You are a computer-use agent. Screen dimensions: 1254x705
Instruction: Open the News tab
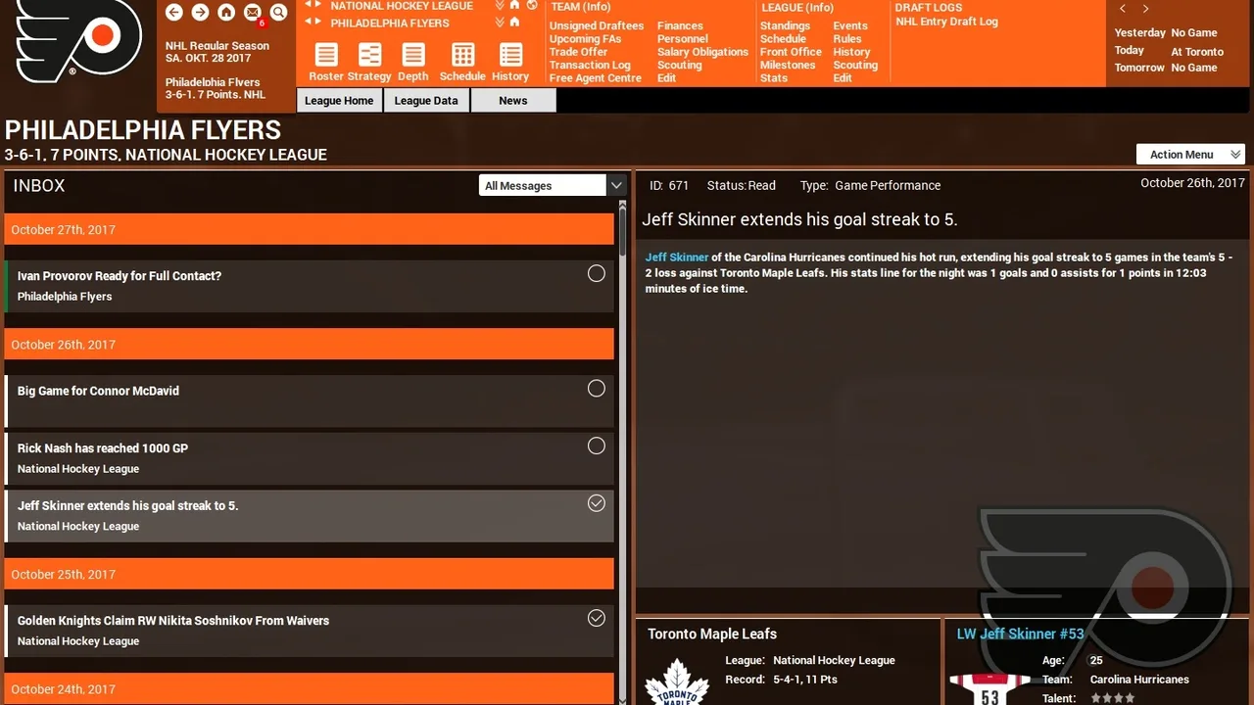click(513, 100)
